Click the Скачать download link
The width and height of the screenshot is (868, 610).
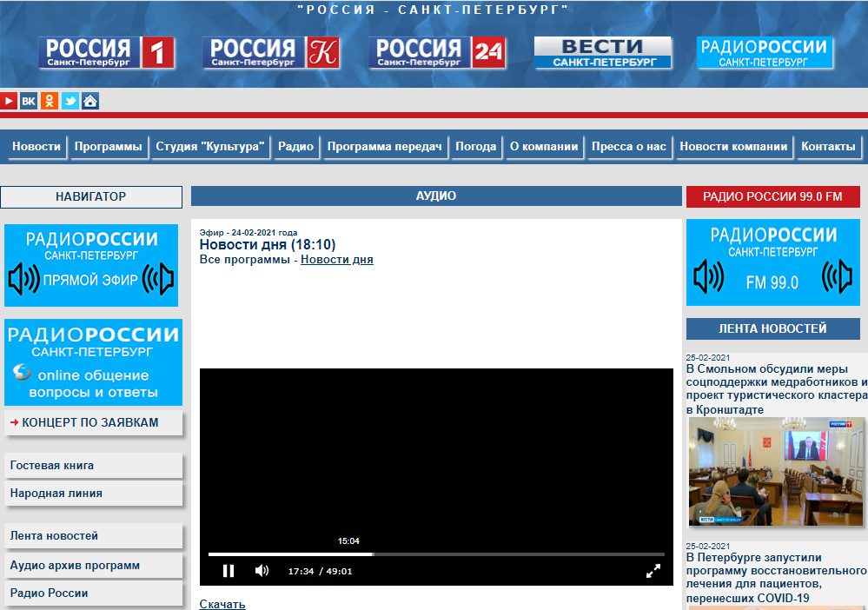click(x=222, y=604)
